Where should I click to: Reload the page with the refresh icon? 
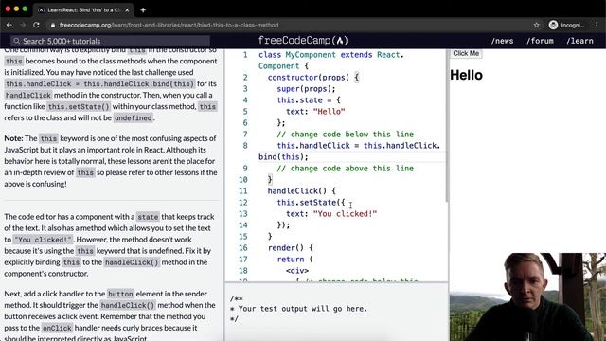tap(36, 25)
